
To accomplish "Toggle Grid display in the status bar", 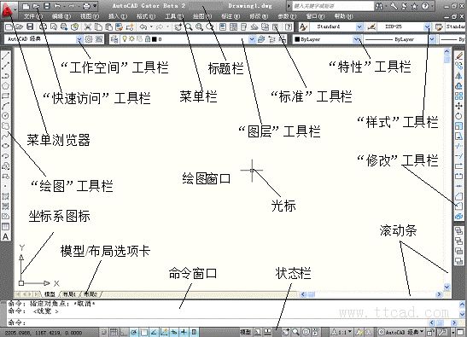I will (114, 332).
